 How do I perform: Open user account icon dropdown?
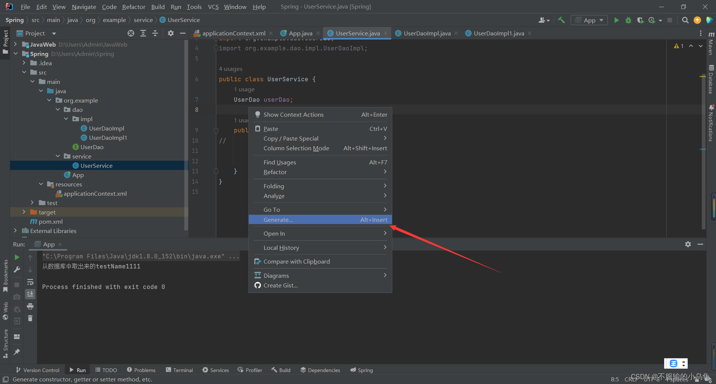pos(544,20)
